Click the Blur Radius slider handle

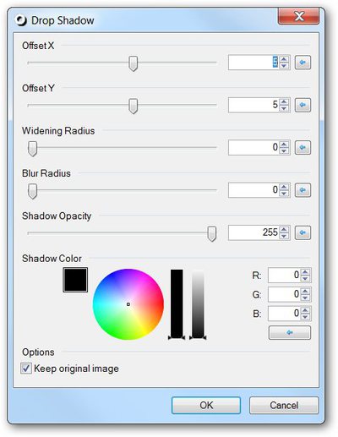coord(32,191)
